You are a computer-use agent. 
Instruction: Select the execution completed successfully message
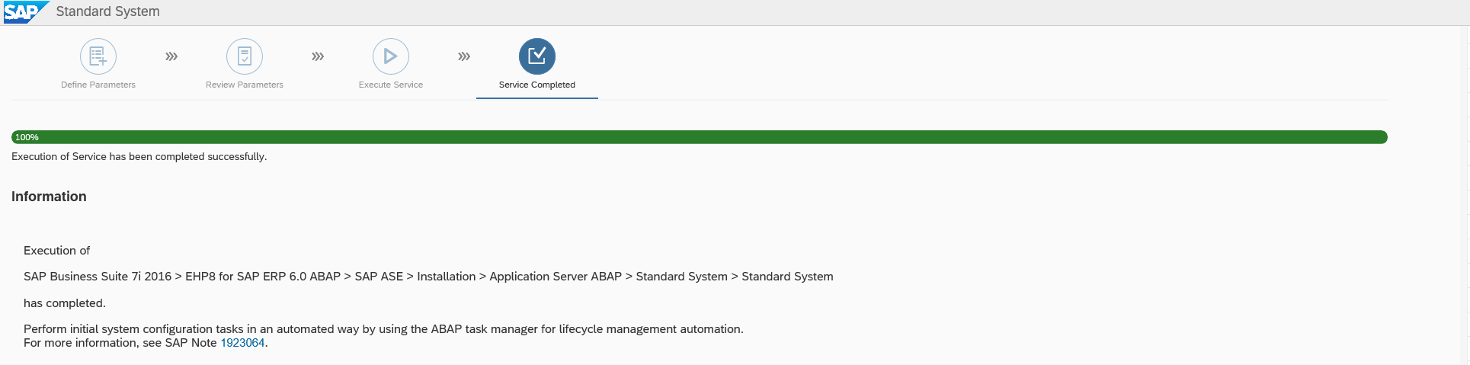139,156
